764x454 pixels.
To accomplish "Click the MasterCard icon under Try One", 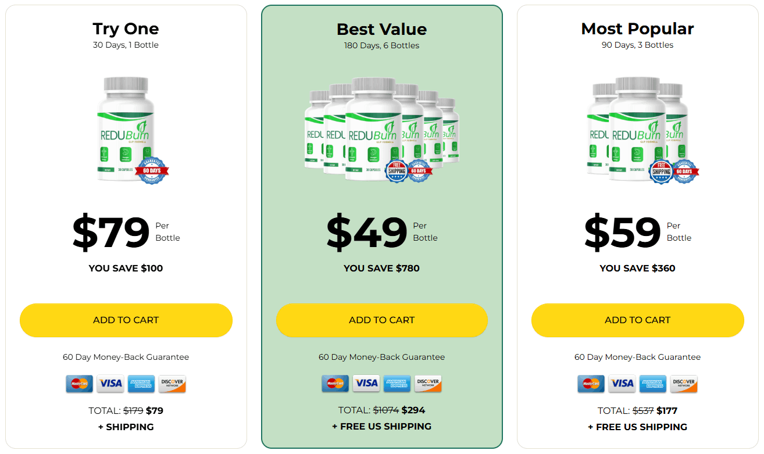I will coord(79,384).
